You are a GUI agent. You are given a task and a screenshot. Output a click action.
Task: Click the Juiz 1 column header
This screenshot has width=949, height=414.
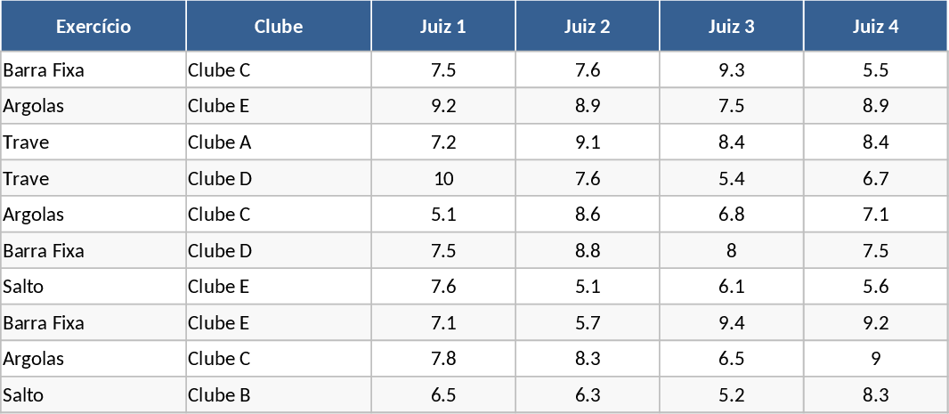(443, 27)
